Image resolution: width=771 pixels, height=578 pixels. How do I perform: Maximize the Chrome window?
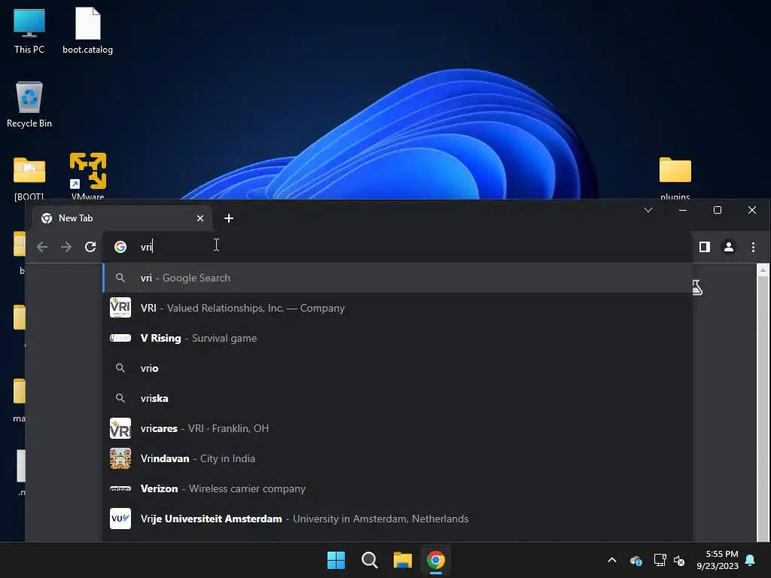tap(718, 211)
